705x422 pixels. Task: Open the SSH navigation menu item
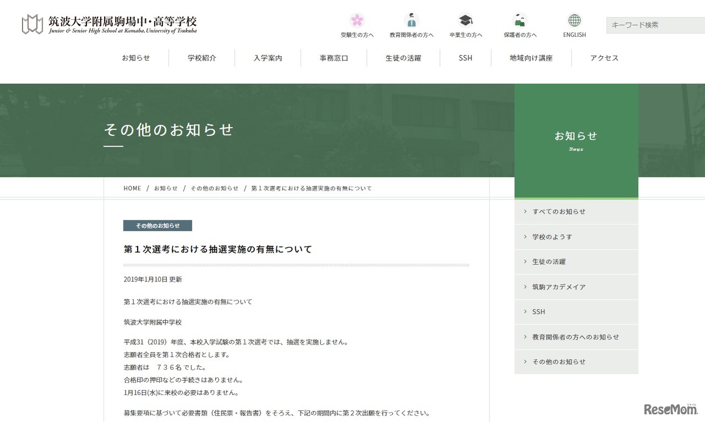(465, 58)
